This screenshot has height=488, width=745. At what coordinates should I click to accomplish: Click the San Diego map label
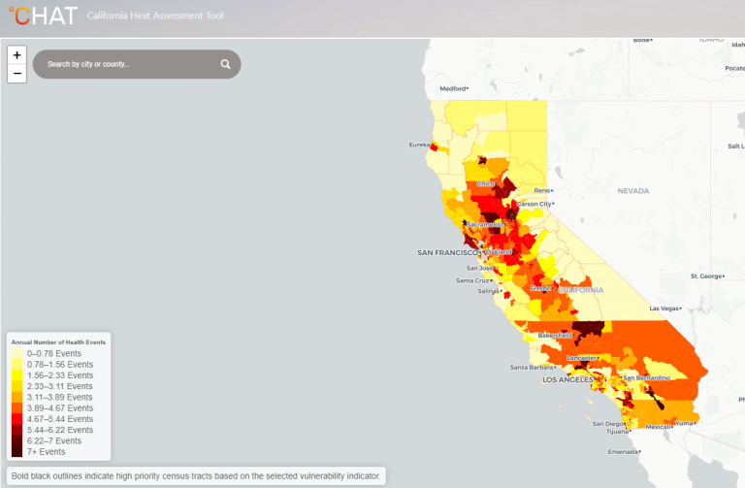click(607, 424)
